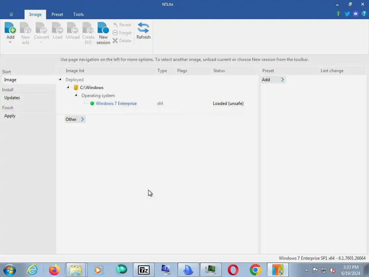369x277 pixels.
Task: Click the Windows version status bar text
Action: pyautogui.click(x=322, y=258)
